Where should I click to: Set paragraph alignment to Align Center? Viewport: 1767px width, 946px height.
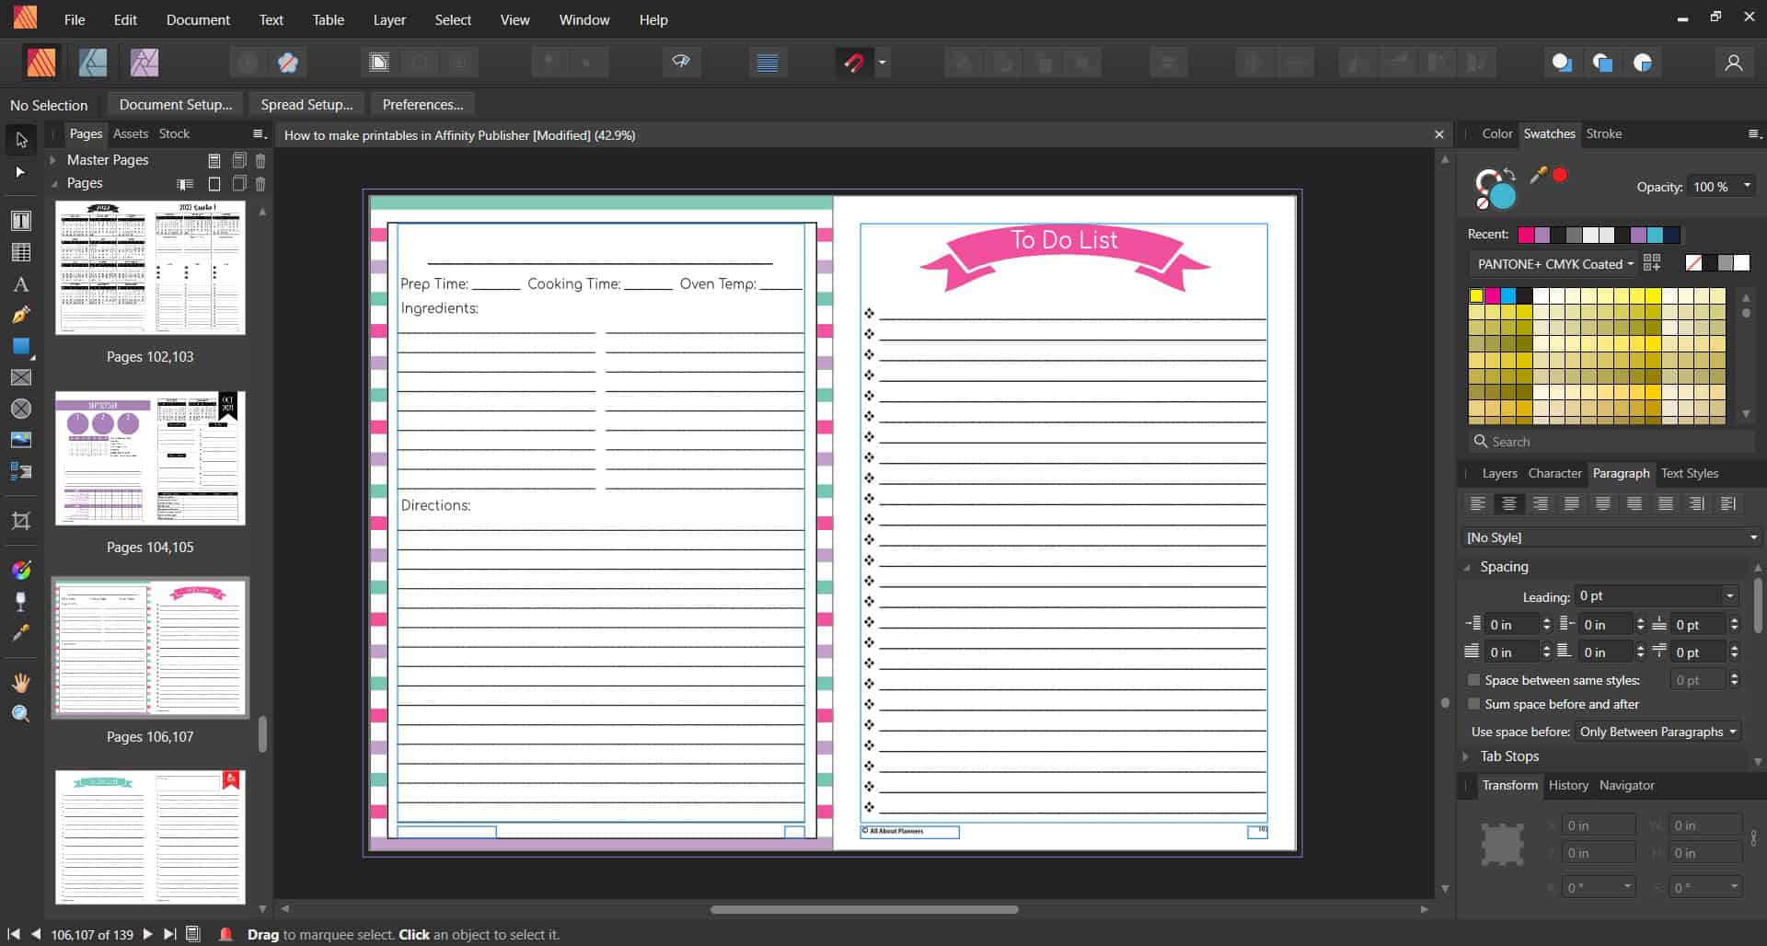(x=1509, y=503)
